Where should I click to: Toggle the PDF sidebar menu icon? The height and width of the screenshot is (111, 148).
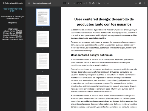tap(29, 3)
